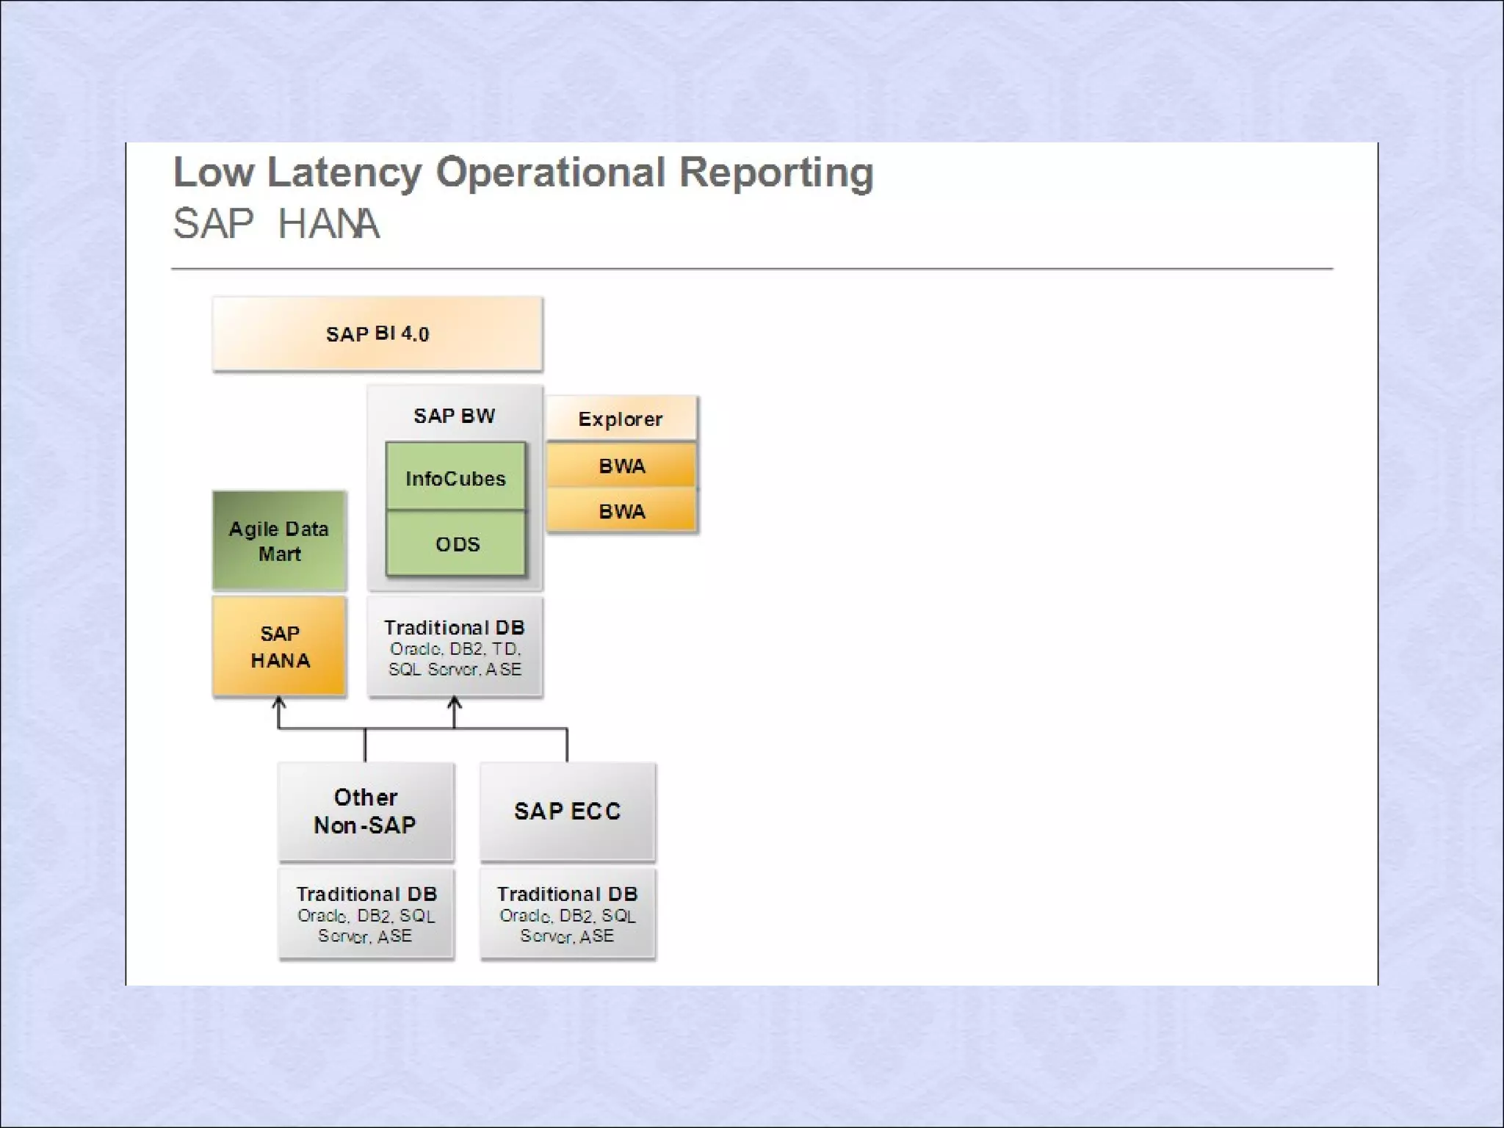
Task: Select the SAP BW heading label
Action: tap(455, 416)
